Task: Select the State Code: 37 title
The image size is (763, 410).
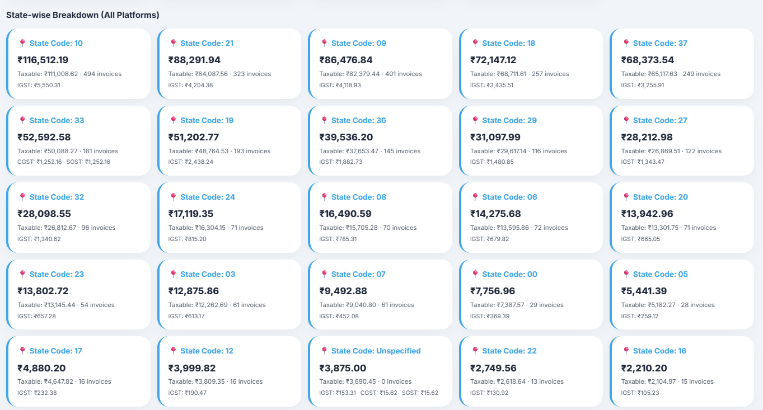Action: (660, 43)
